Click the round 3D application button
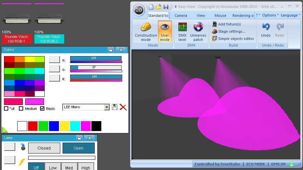Image resolution: width=303 pixels, height=170 pixels. click(x=139, y=10)
